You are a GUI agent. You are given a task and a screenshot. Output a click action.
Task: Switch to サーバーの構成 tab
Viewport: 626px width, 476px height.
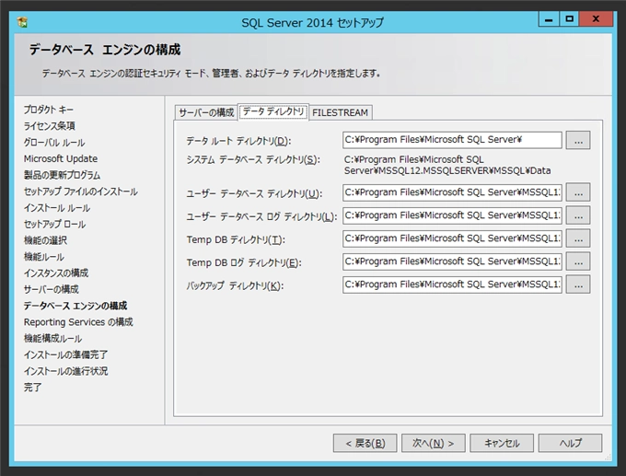tap(206, 112)
